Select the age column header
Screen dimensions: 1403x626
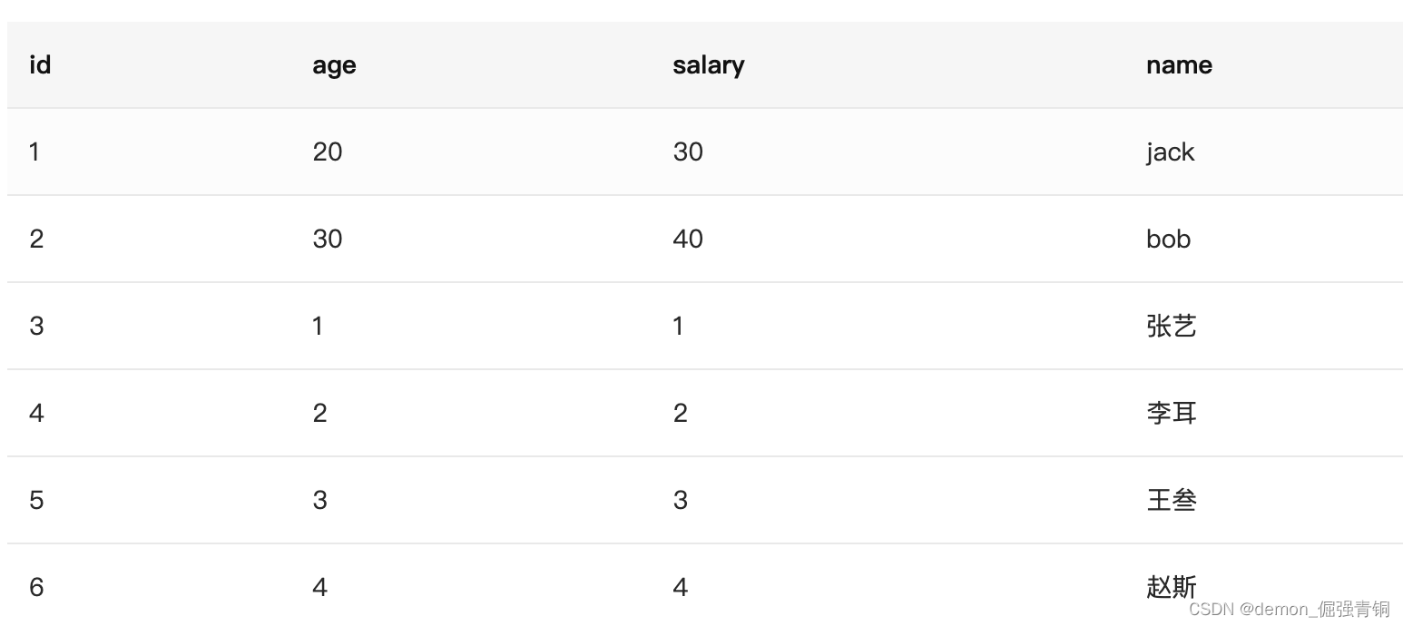(334, 65)
